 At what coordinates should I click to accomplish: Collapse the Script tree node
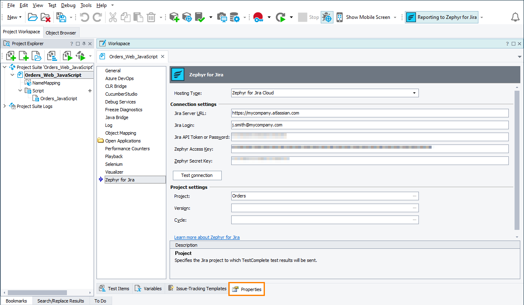click(20, 91)
